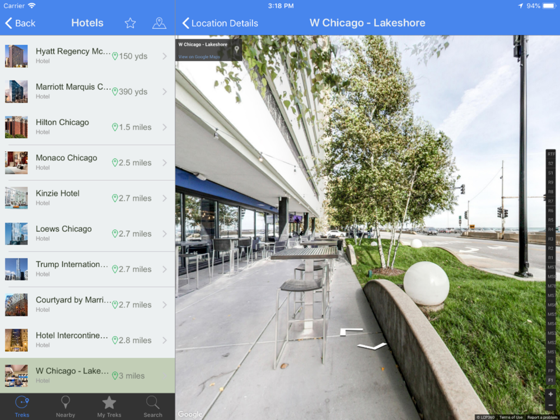The height and width of the screenshot is (420, 560).
Task: Select Loews Chicago entry
Action: tap(87, 234)
